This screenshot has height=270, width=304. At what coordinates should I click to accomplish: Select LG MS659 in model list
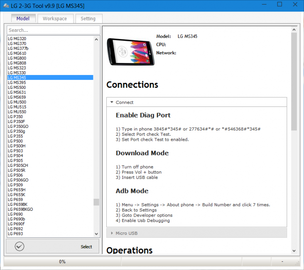click(x=50, y=97)
